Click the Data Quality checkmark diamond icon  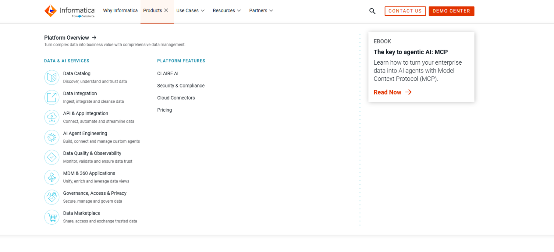tap(52, 157)
